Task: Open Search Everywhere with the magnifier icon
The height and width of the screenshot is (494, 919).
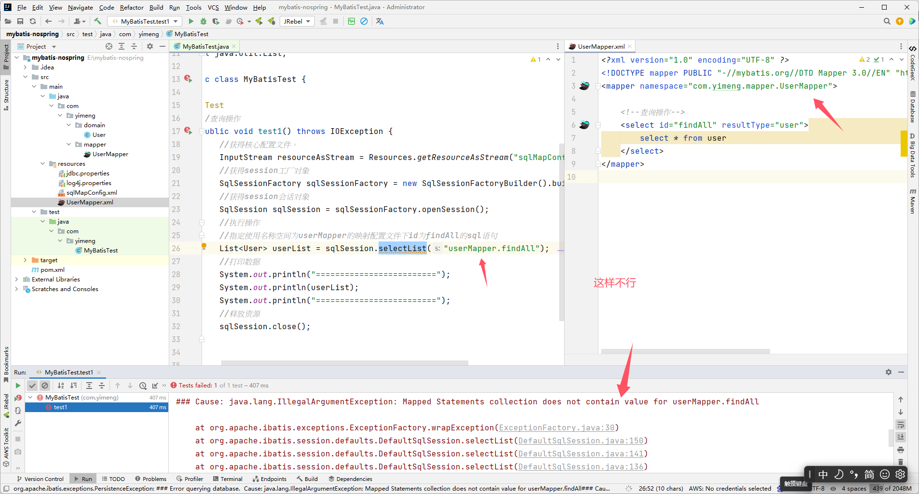Action: coord(887,21)
